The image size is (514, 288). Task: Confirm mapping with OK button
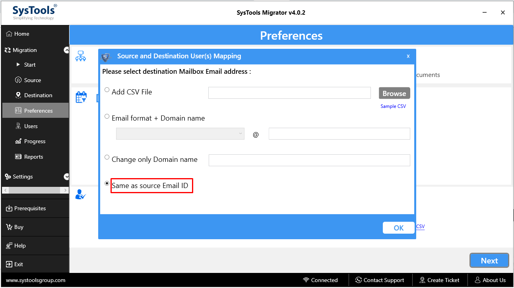pos(399,228)
